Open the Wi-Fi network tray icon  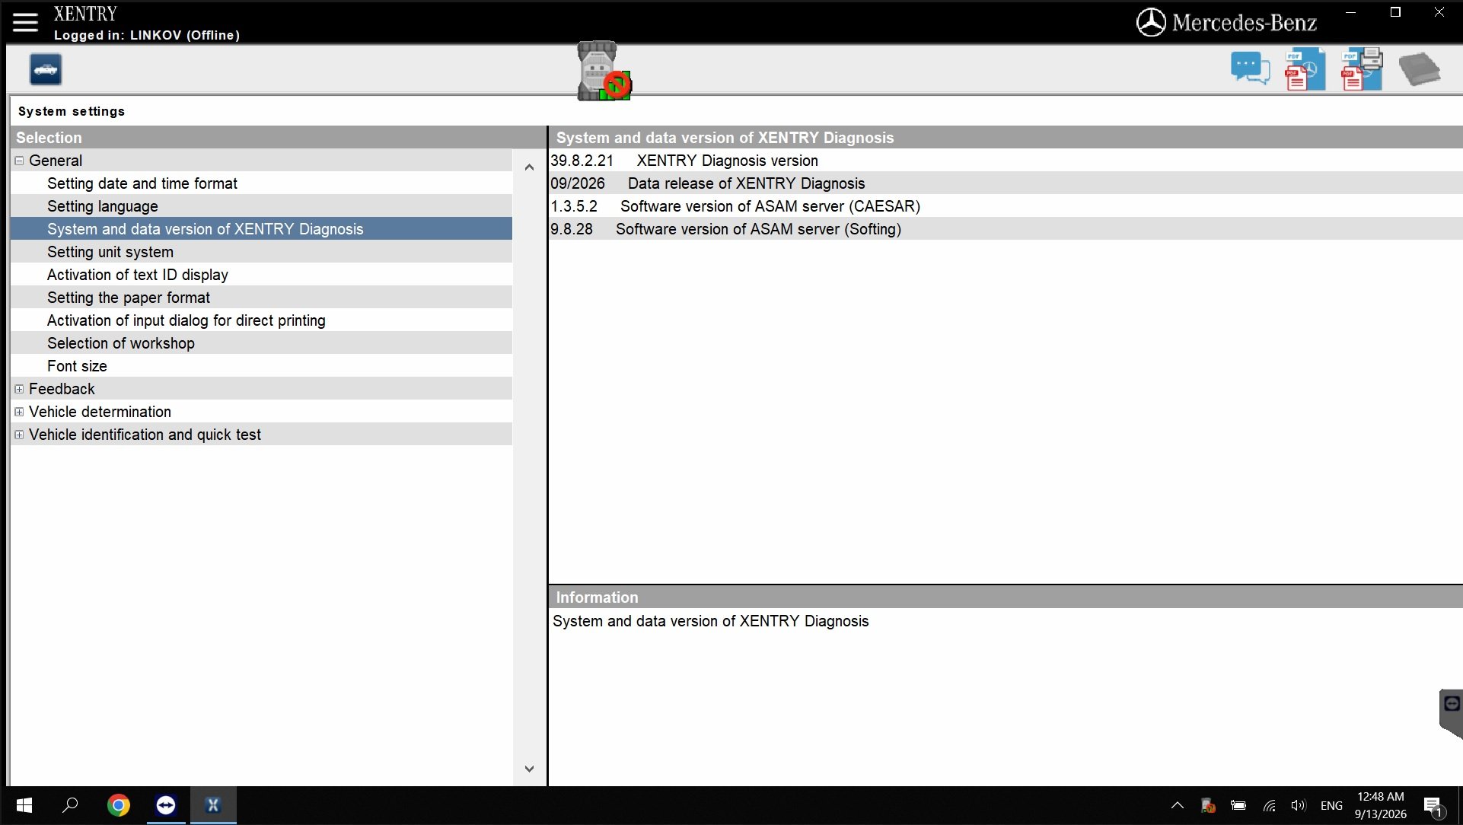pos(1269,805)
